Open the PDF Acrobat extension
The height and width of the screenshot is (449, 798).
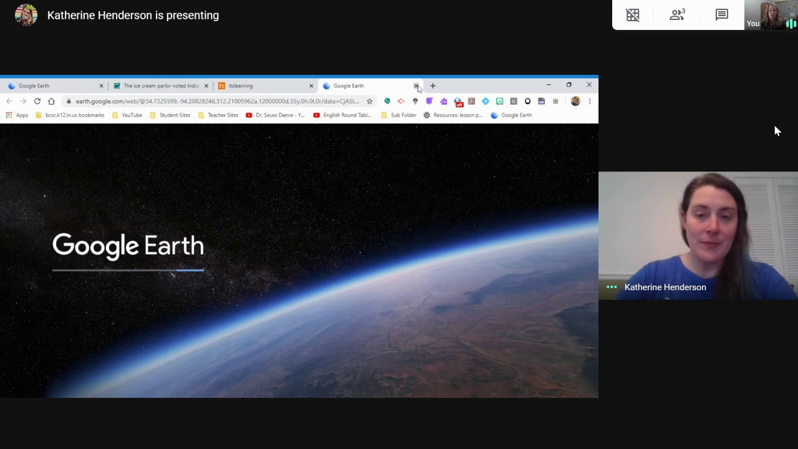(x=471, y=101)
